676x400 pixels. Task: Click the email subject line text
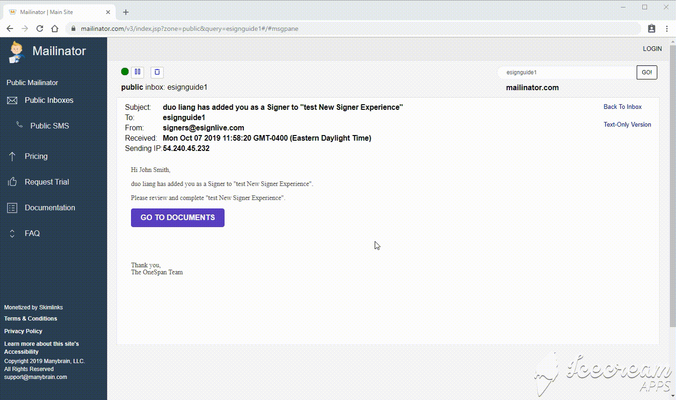coord(283,107)
